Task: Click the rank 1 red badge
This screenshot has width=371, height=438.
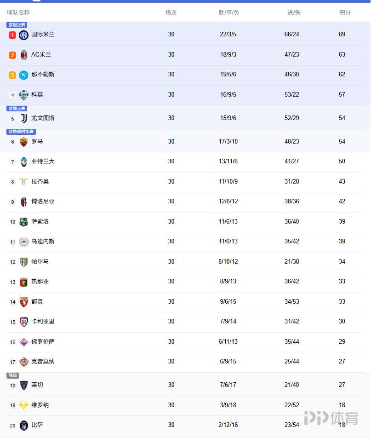Action: (12, 35)
